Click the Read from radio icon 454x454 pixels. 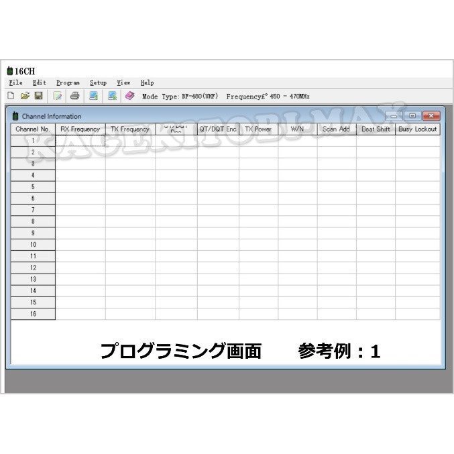click(93, 95)
